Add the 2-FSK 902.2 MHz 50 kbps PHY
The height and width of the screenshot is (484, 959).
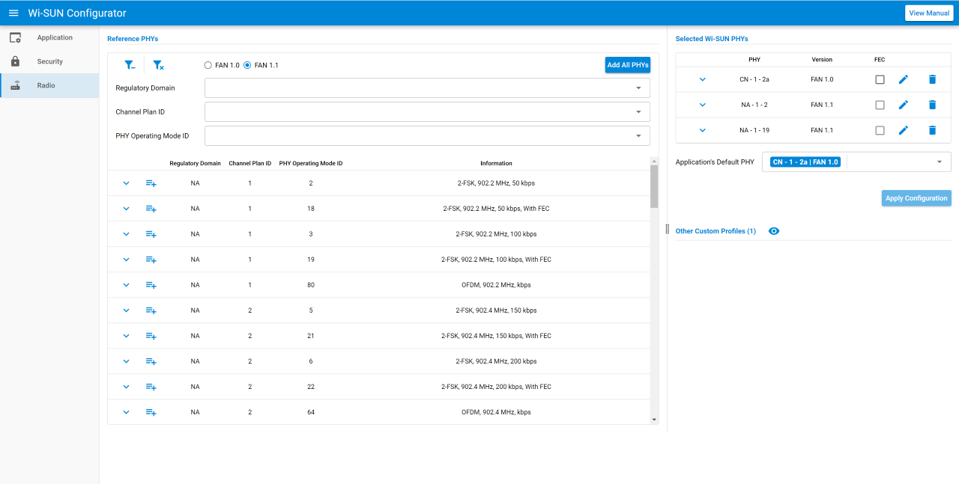pos(151,183)
